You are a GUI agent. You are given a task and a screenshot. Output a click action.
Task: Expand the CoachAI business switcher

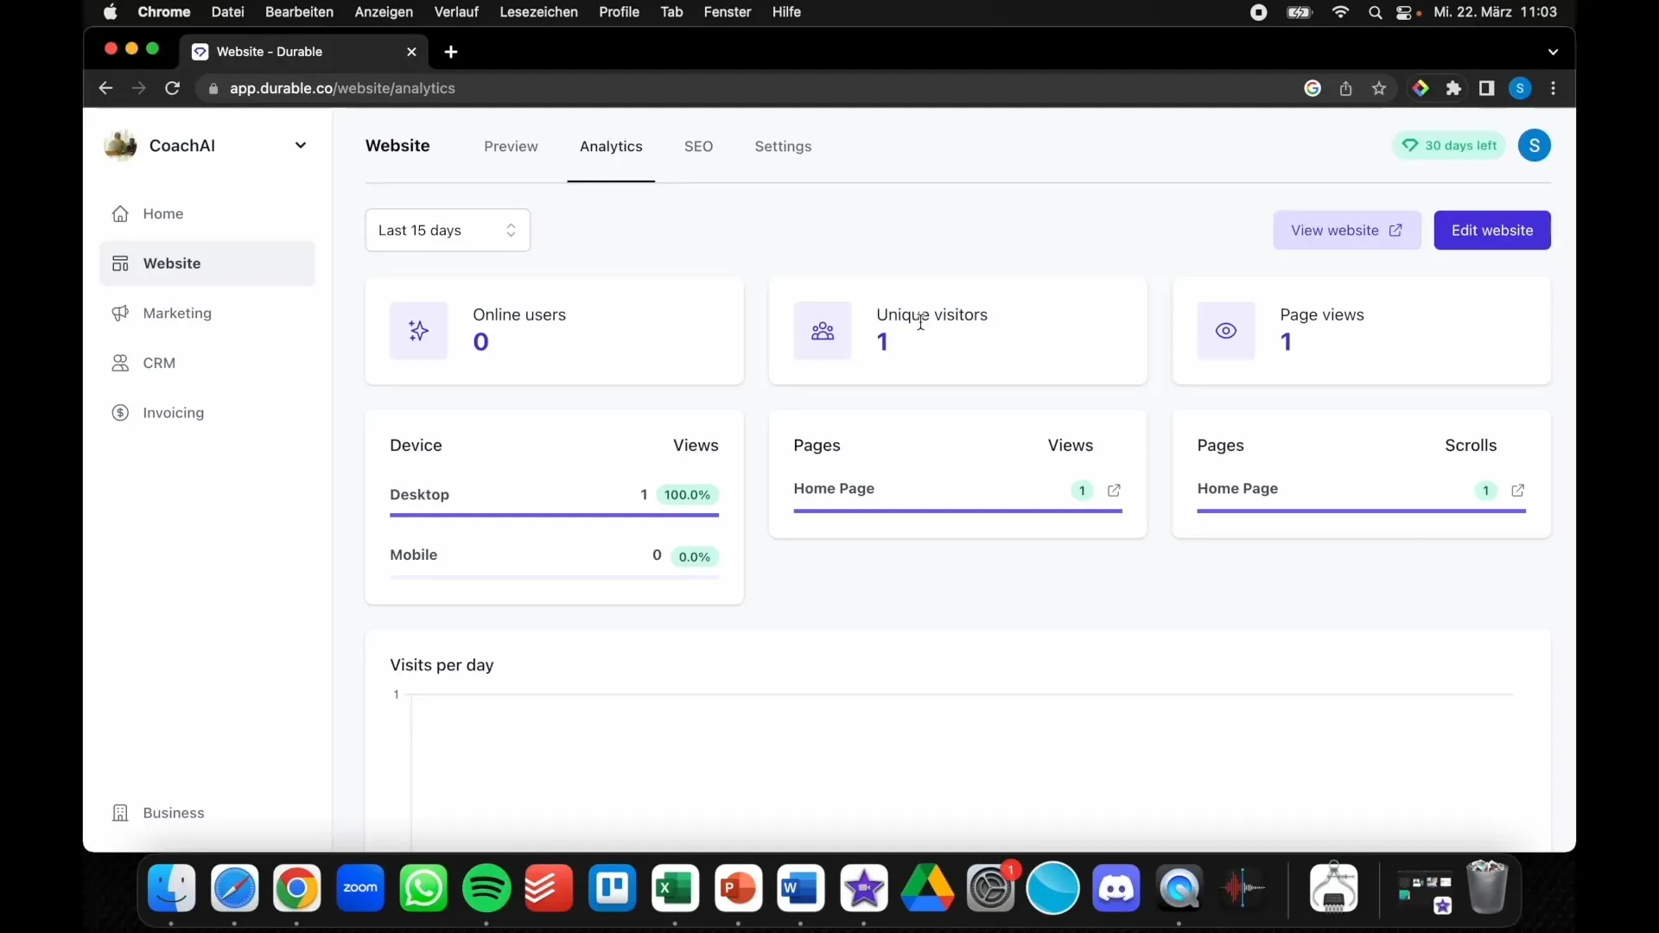[300, 145]
